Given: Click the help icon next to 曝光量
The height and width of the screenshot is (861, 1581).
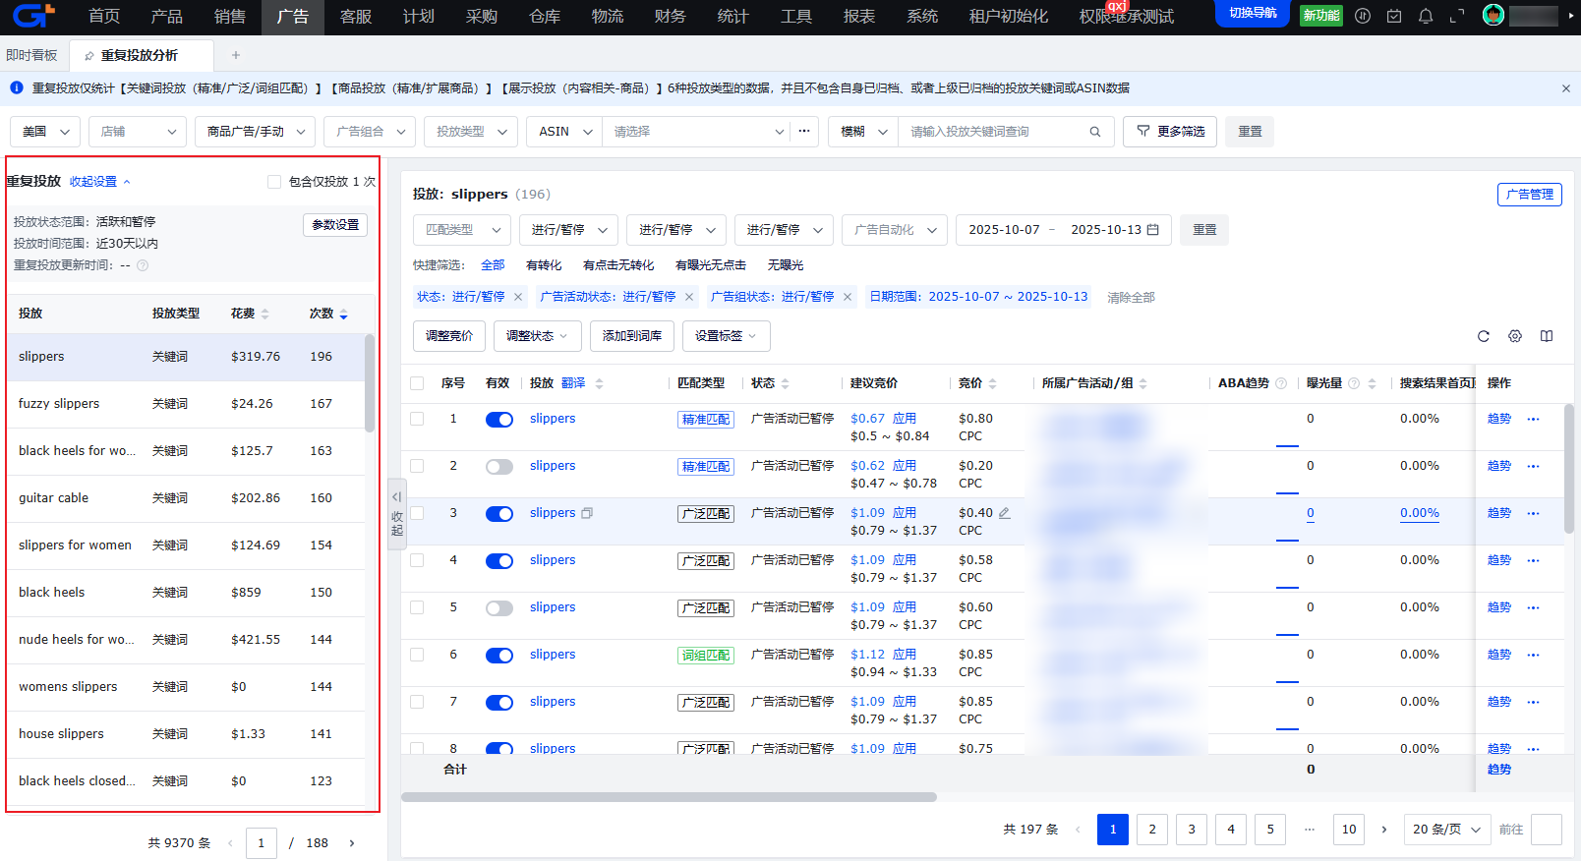Looking at the screenshot, I should pyautogui.click(x=1354, y=383).
